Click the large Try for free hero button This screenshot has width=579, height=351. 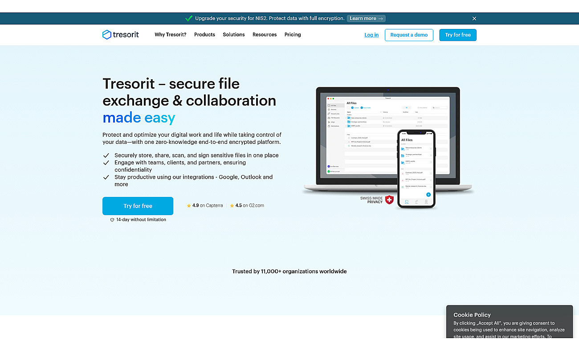[138, 206]
